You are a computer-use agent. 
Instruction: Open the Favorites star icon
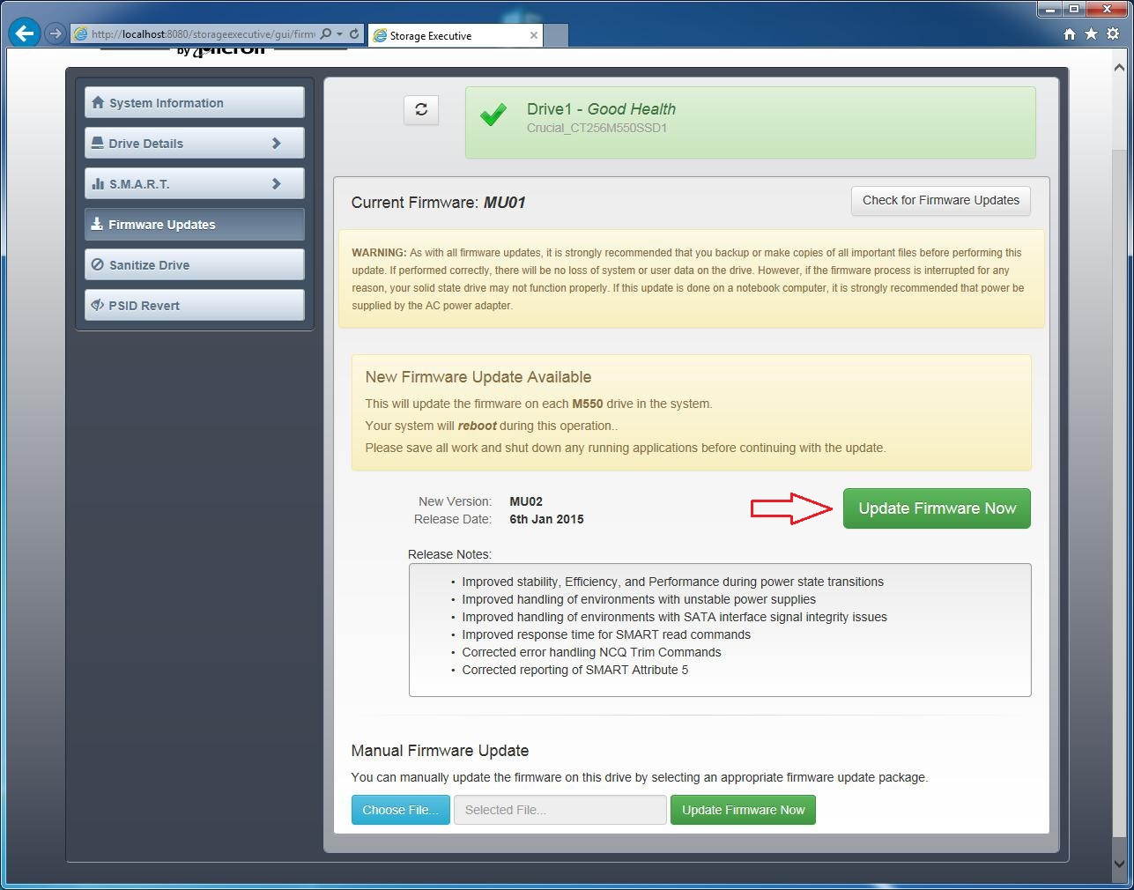[x=1091, y=33]
